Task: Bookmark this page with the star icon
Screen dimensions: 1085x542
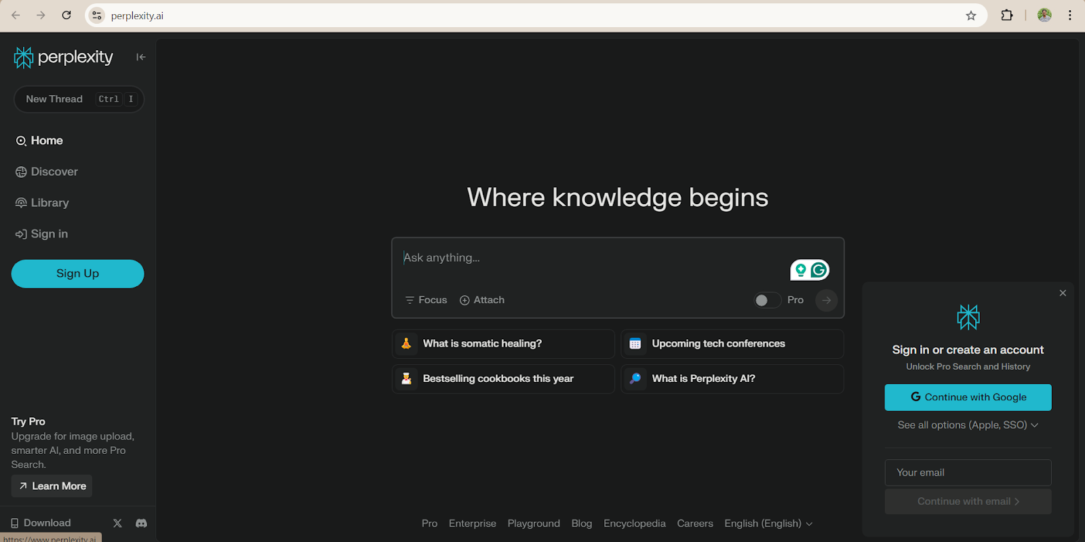Action: 971,16
